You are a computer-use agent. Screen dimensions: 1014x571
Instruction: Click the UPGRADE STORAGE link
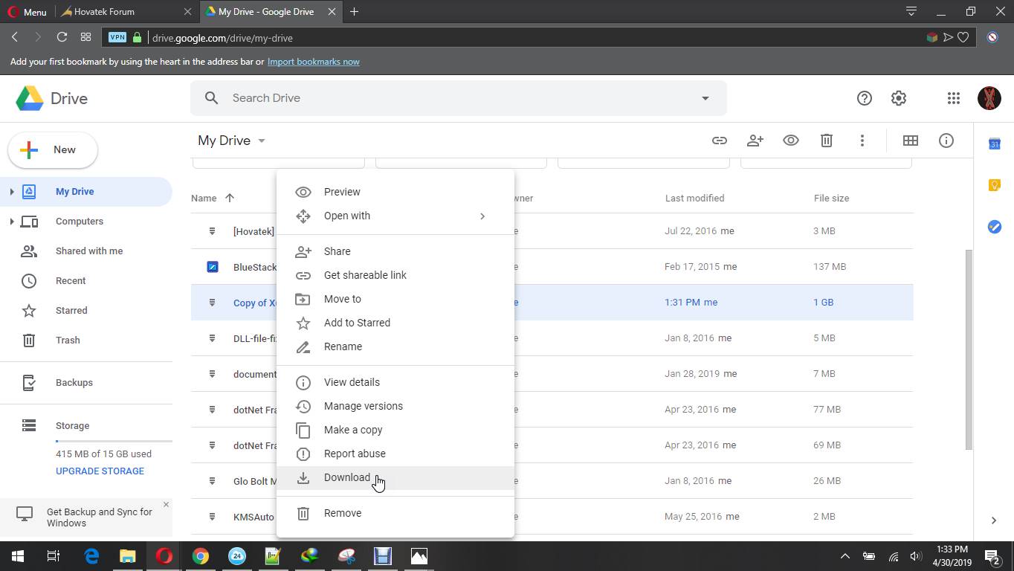pyautogui.click(x=99, y=471)
